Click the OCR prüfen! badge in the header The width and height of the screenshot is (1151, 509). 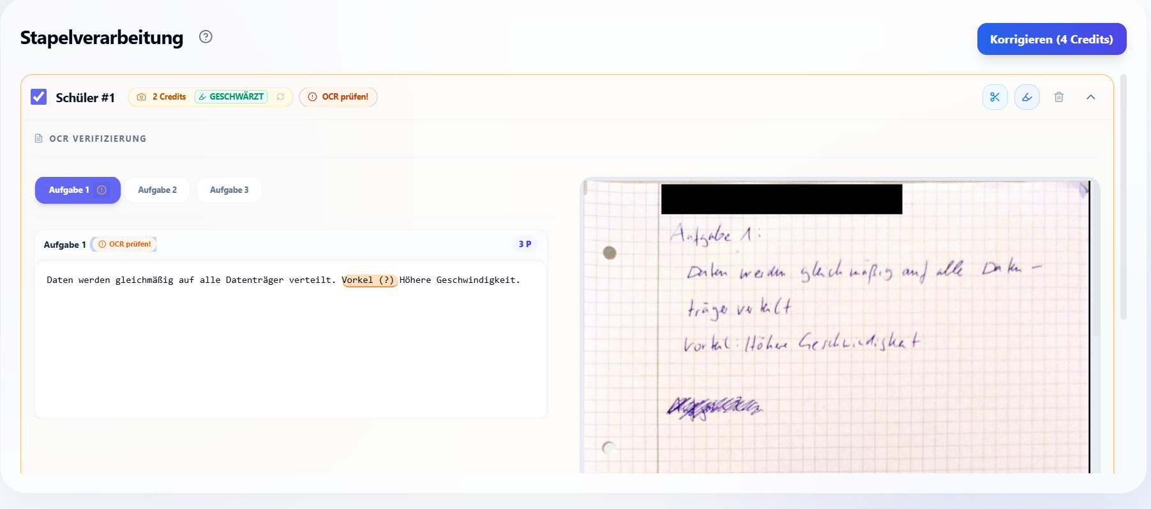(x=338, y=97)
